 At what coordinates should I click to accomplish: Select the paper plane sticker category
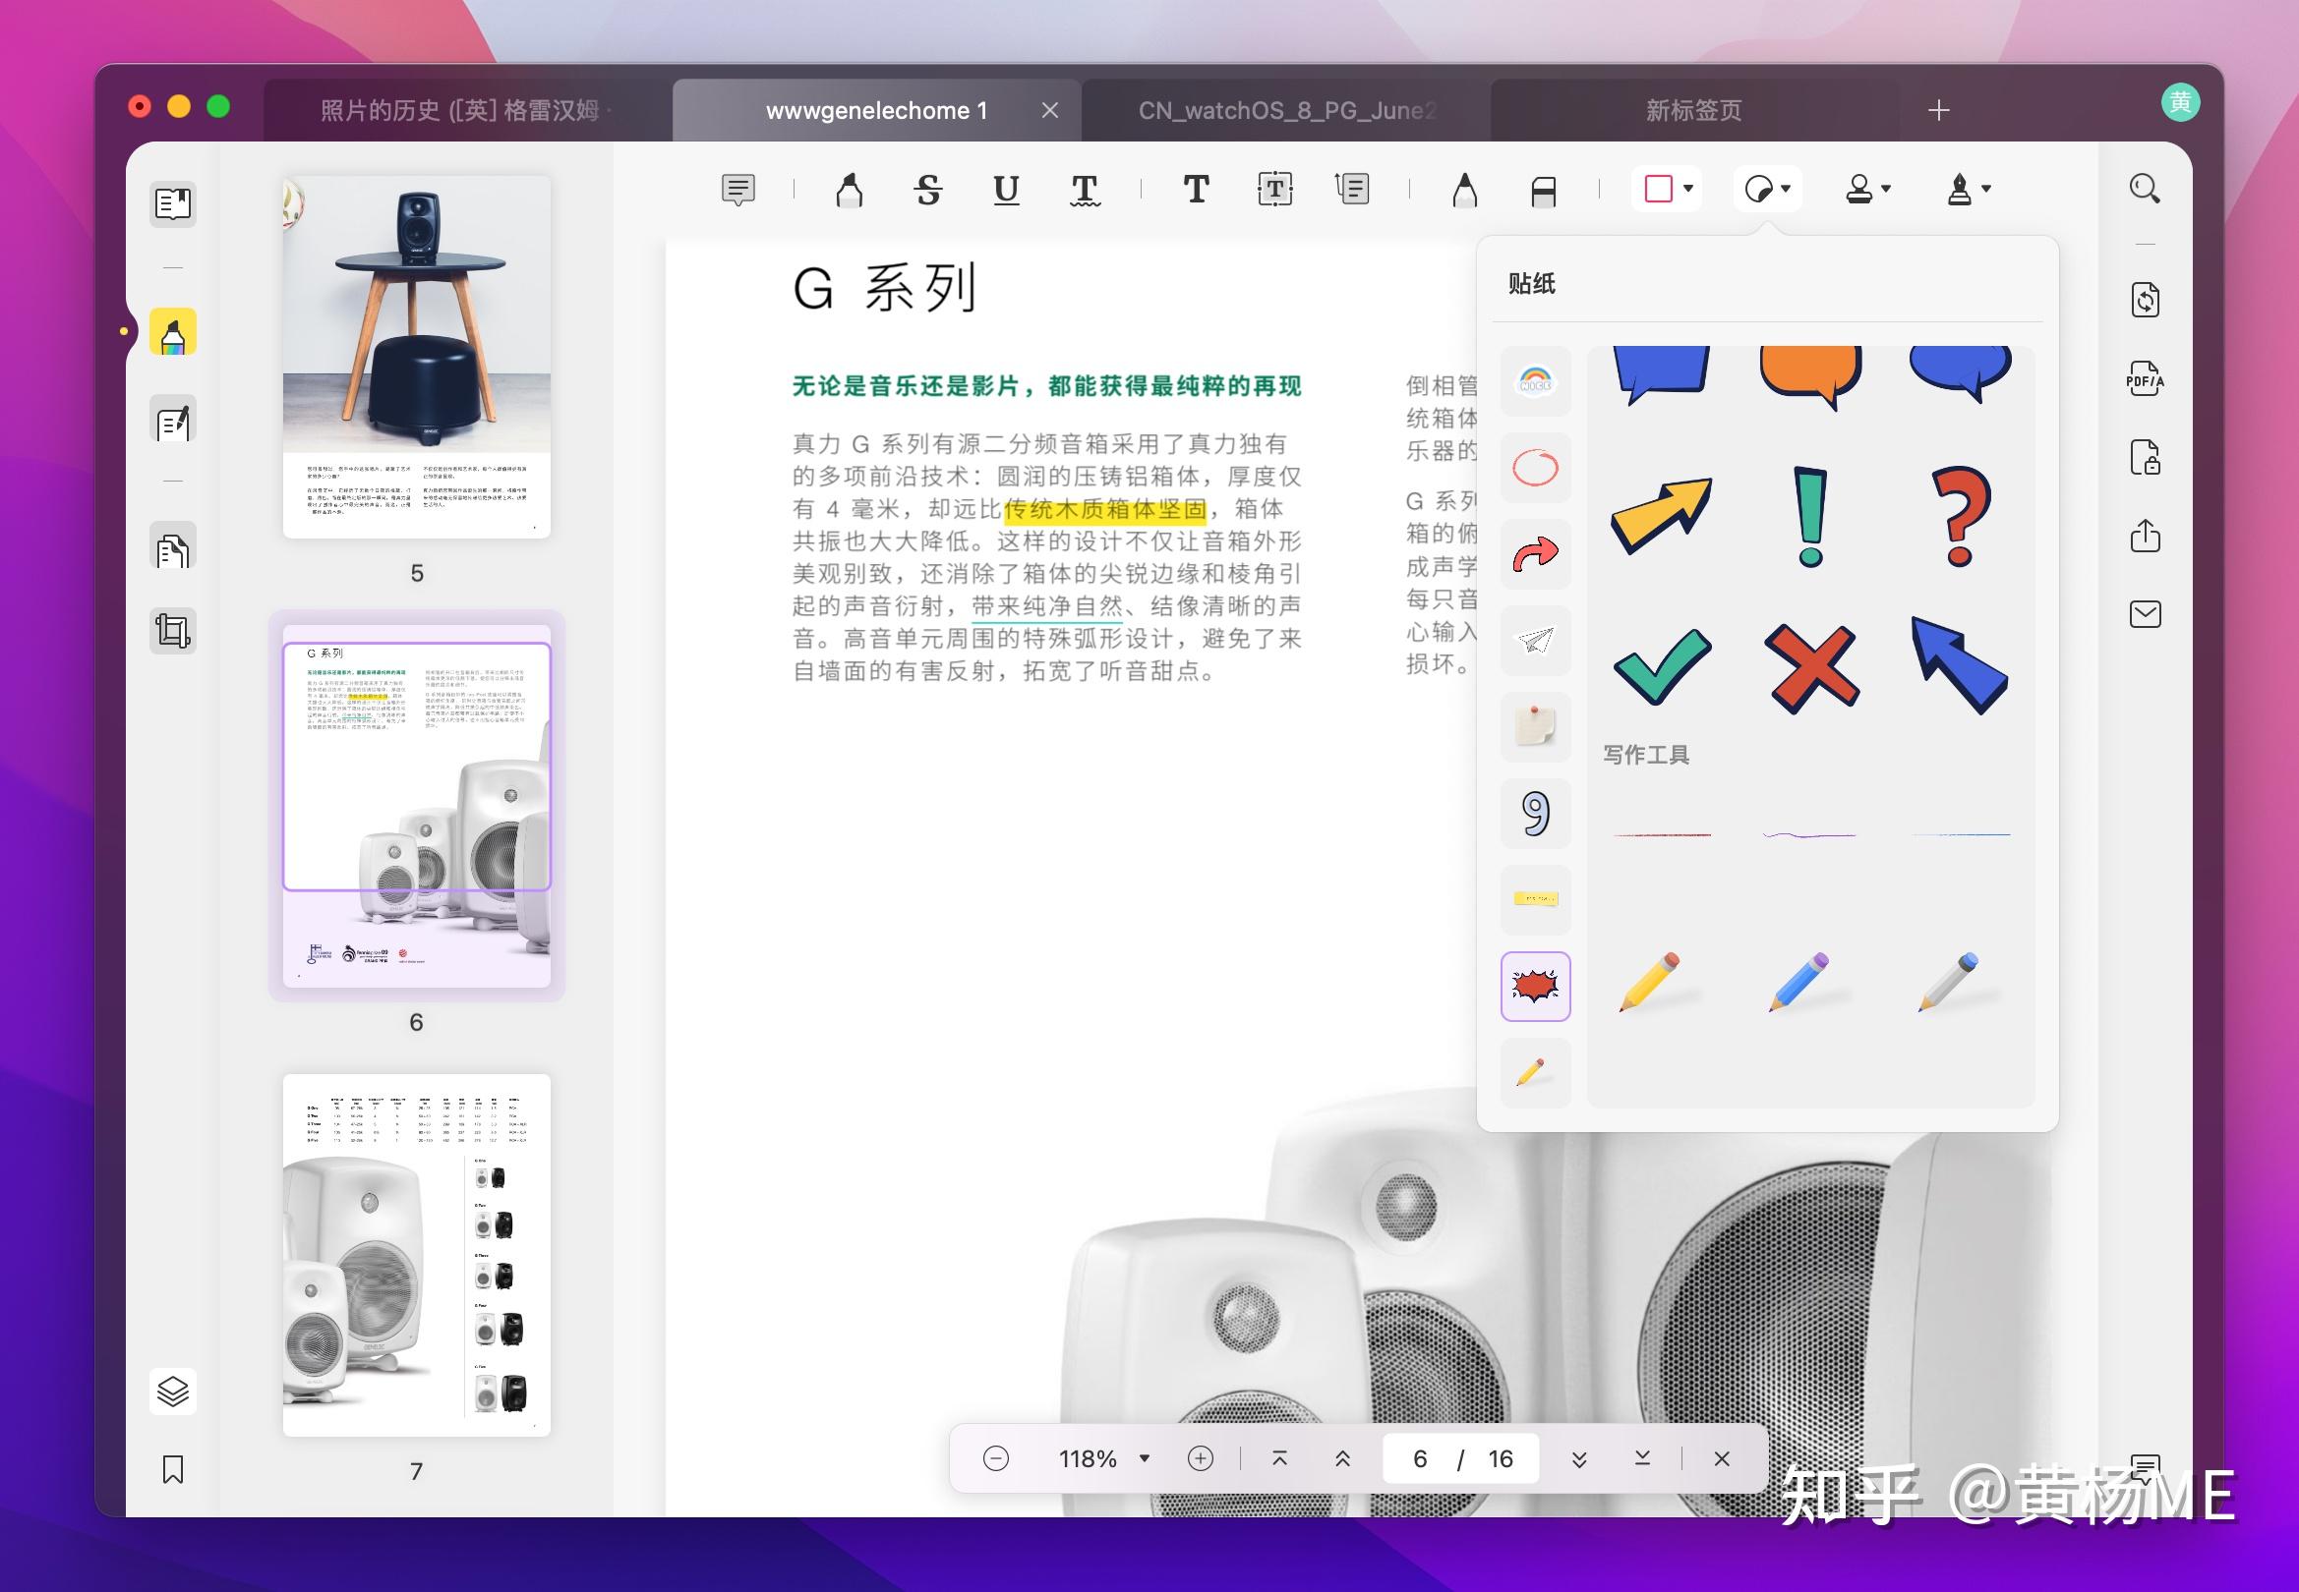(1535, 641)
